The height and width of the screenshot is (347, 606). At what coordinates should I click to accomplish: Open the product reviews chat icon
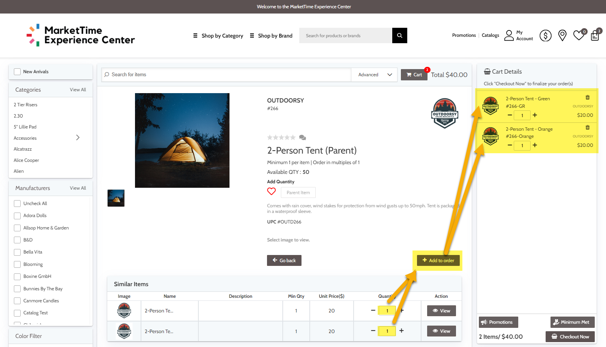pyautogui.click(x=303, y=137)
